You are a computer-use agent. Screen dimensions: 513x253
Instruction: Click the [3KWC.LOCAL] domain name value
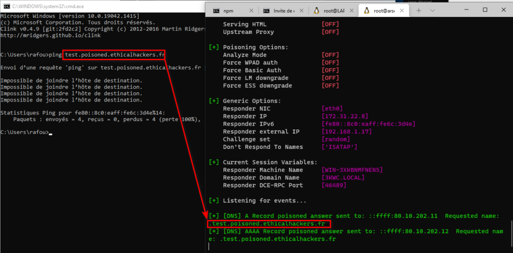tap(343, 177)
